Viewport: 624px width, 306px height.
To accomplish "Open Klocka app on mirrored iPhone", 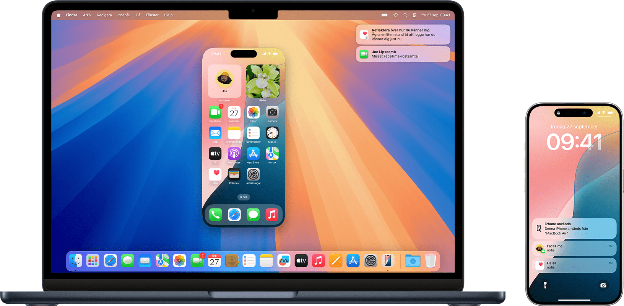I will coord(272,133).
